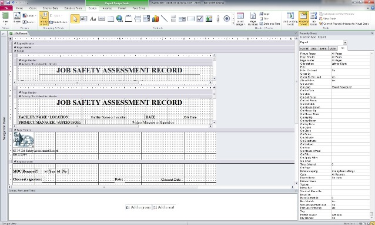Click the Logo button
The image size is (375, 225).
click(264, 14)
